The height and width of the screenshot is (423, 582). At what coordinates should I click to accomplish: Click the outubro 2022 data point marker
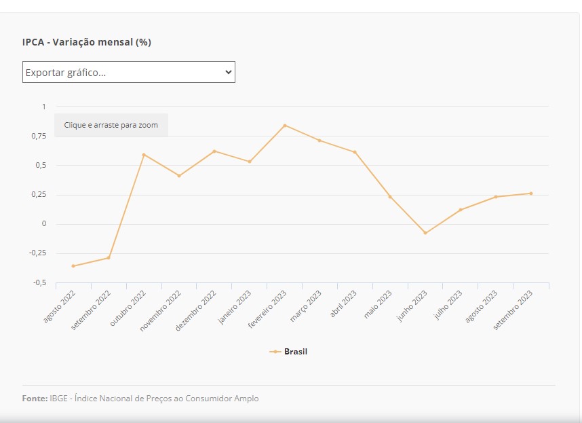(x=144, y=155)
